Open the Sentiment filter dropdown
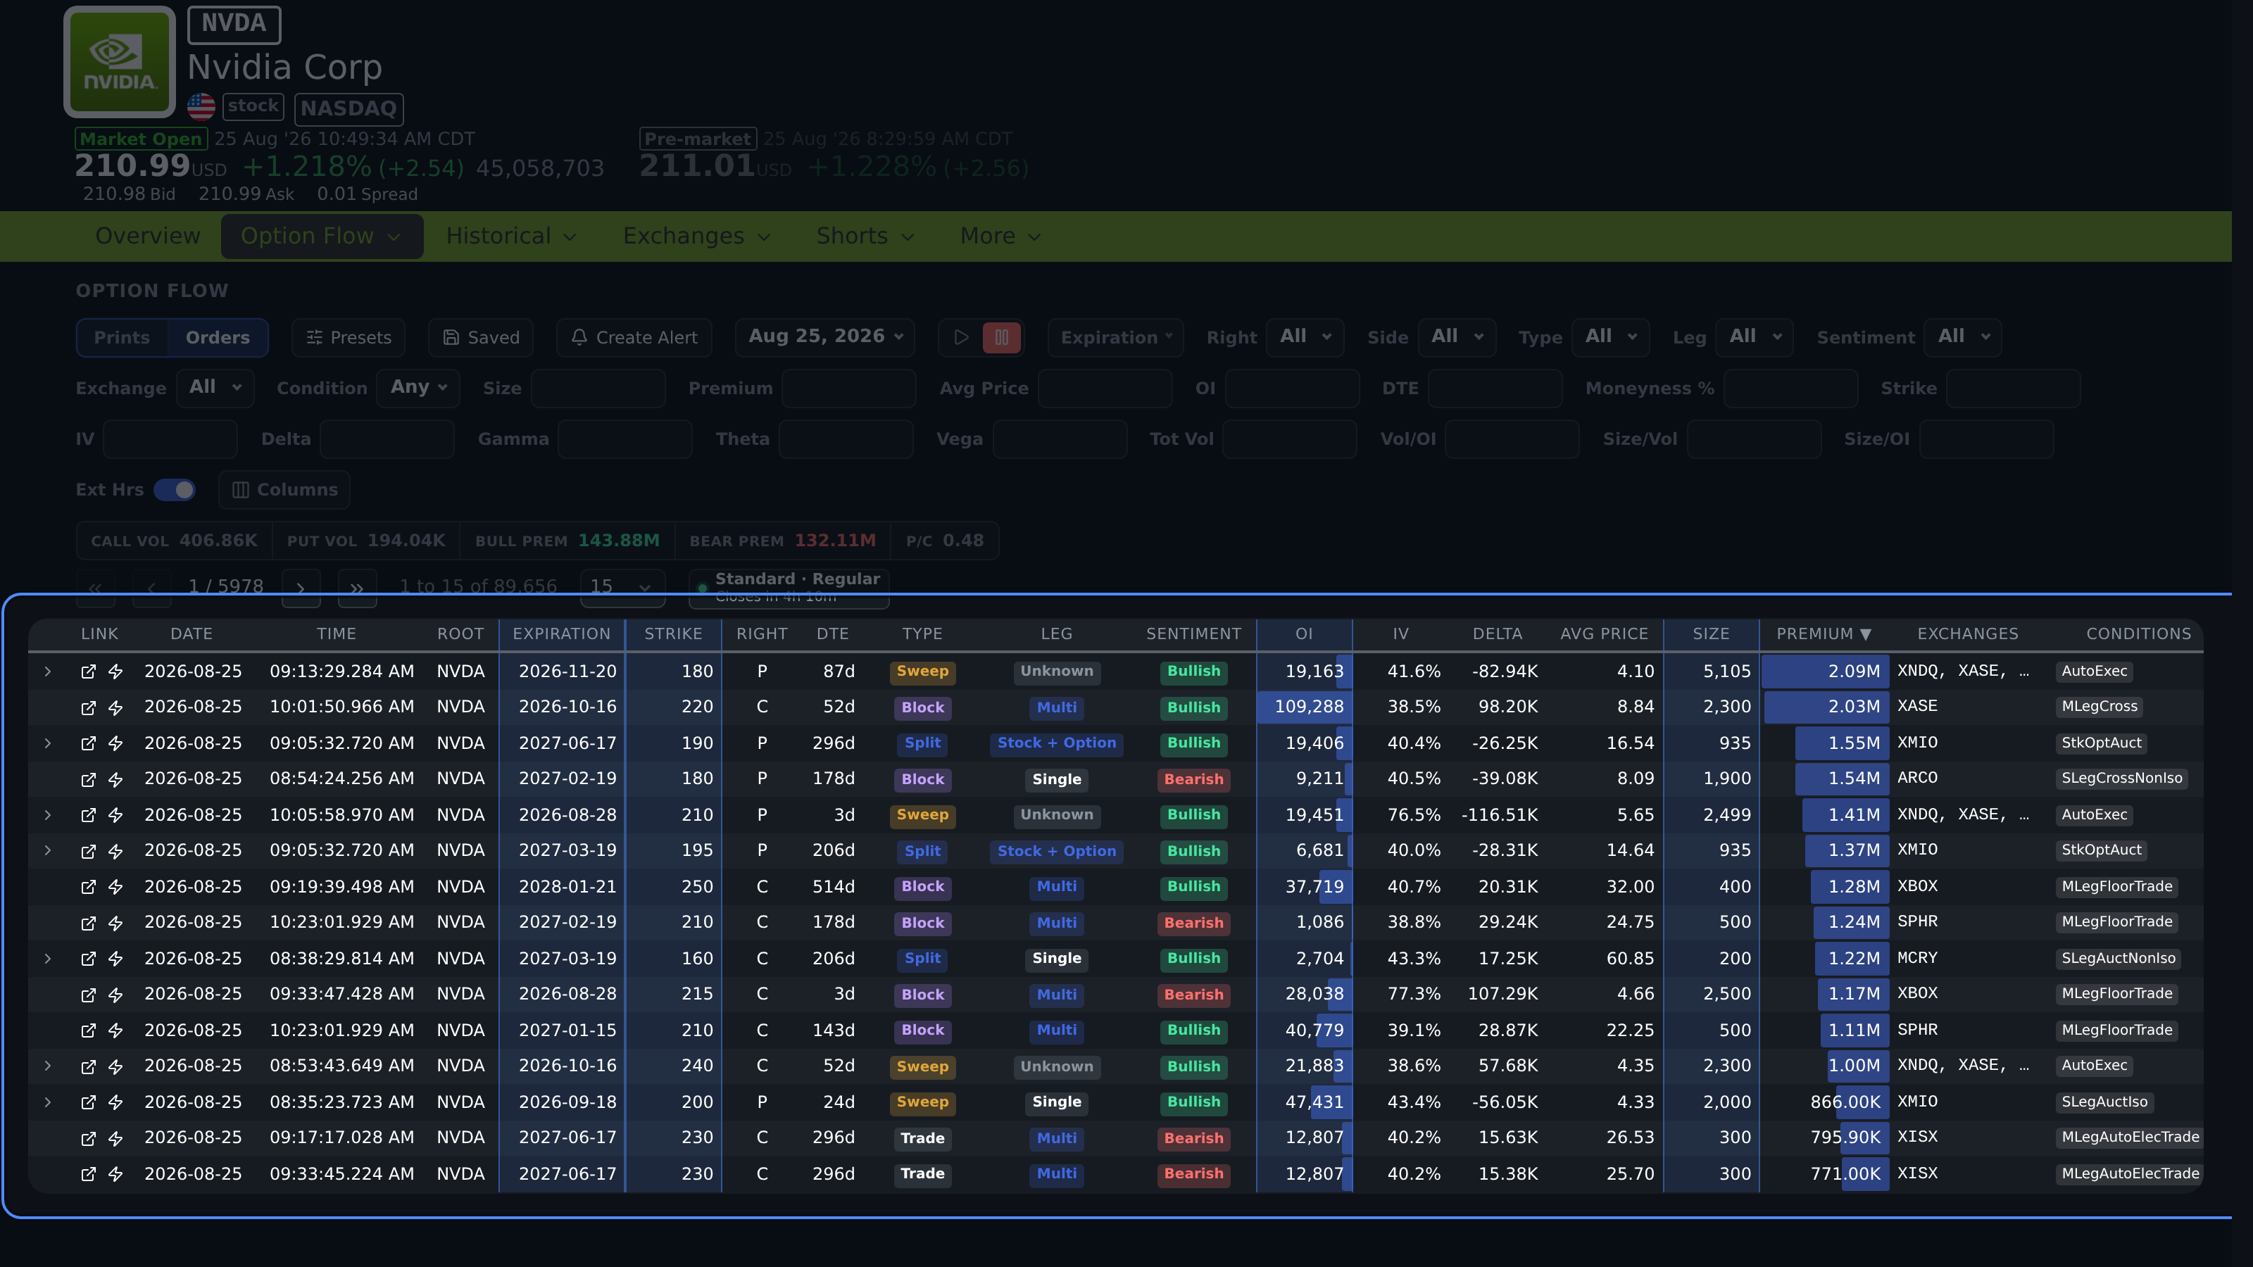Viewport: 2253px width, 1267px height. tap(1963, 336)
